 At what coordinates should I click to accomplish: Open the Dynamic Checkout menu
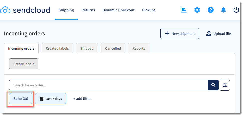tap(118, 10)
